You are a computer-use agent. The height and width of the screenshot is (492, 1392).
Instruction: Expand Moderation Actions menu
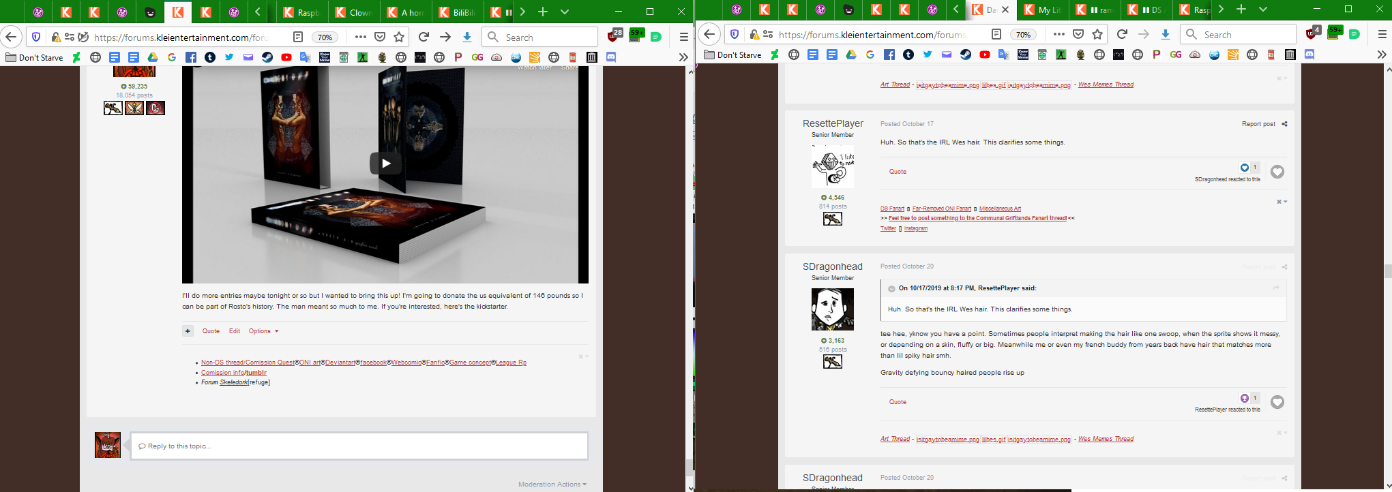coord(552,485)
